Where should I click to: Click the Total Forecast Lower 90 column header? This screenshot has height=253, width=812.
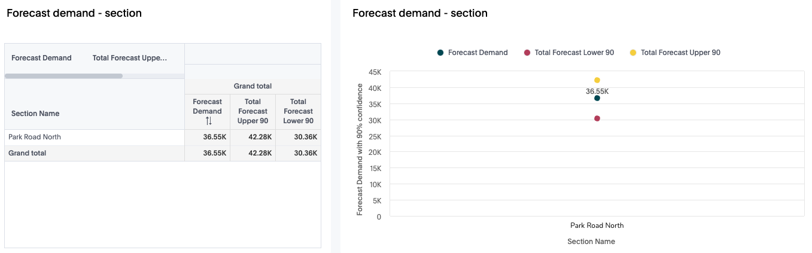(298, 111)
